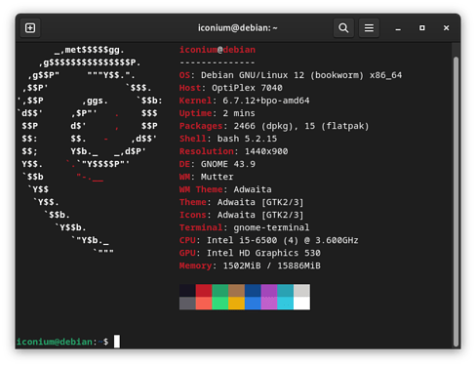This screenshot has width=476, height=366.
Task: Close the terminal window
Action: point(447,28)
